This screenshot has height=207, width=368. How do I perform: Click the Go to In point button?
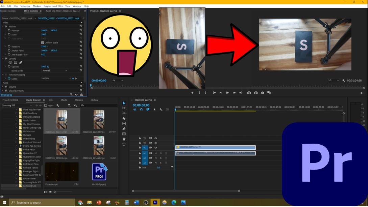[x=214, y=92]
